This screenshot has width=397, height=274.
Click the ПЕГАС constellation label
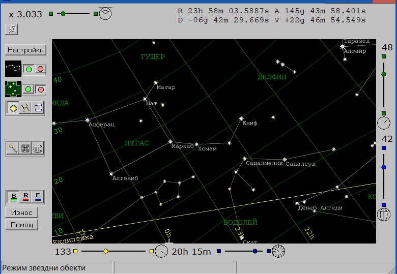137,143
